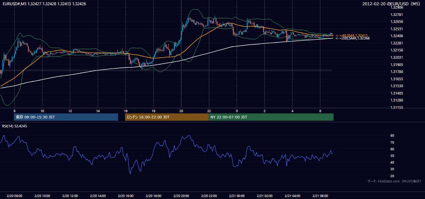The image size is (425, 199).
Task: Select the Tokyo 08:00-15:30 JST session bar
Action: point(66,117)
